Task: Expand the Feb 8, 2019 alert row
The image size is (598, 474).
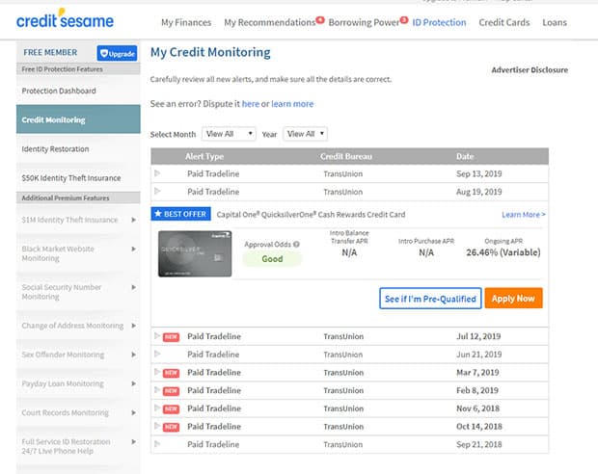Action: 157,389
